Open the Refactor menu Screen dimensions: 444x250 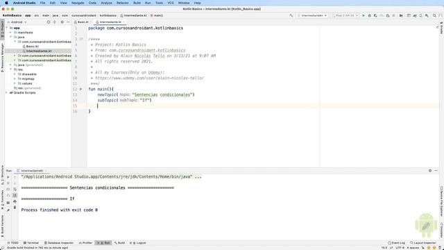[123, 3]
